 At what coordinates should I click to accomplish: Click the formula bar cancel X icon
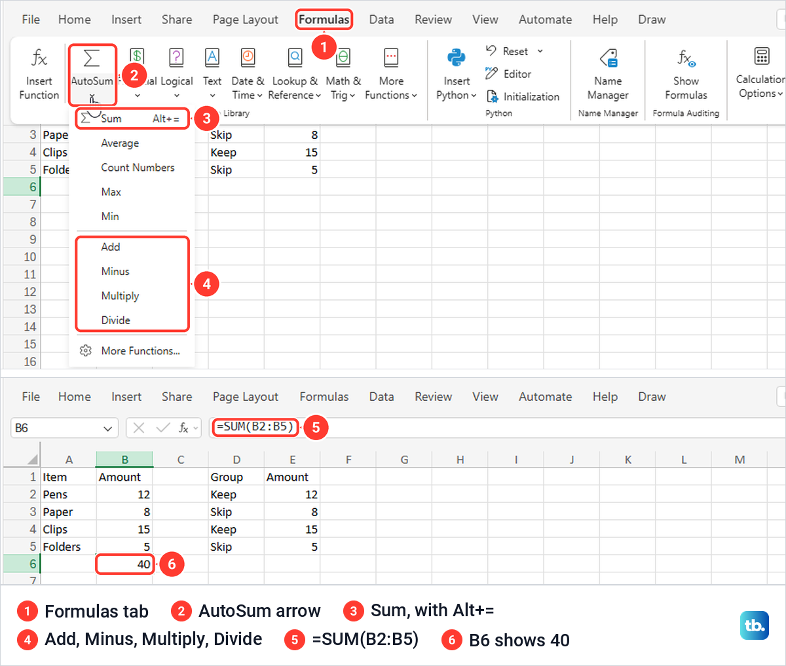[139, 428]
